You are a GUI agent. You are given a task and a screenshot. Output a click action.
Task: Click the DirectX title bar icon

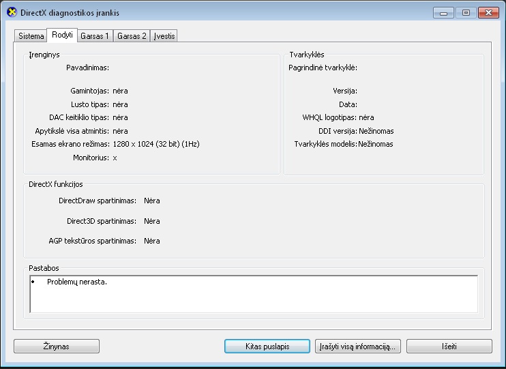pyautogui.click(x=12, y=12)
